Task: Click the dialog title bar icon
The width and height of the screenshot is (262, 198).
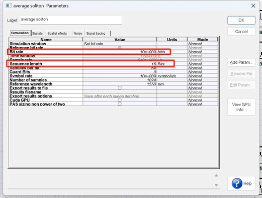Action: tap(9, 6)
